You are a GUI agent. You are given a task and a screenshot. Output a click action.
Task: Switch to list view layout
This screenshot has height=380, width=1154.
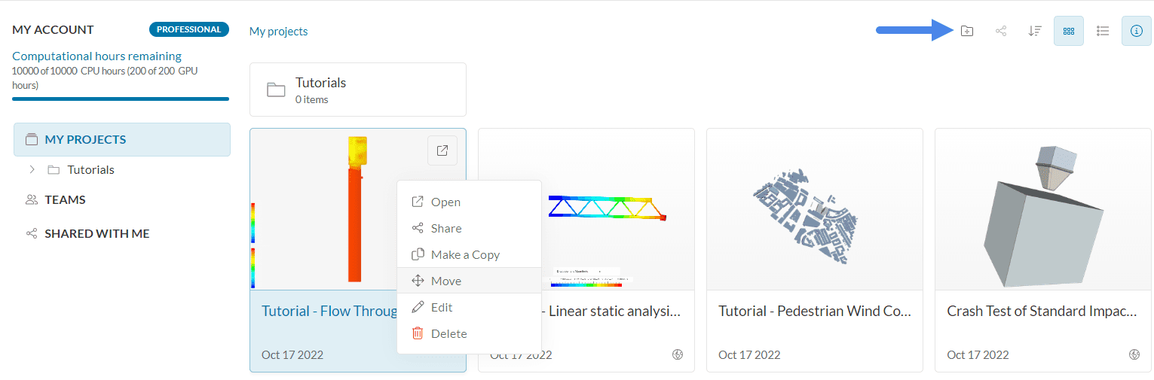pyautogui.click(x=1103, y=31)
